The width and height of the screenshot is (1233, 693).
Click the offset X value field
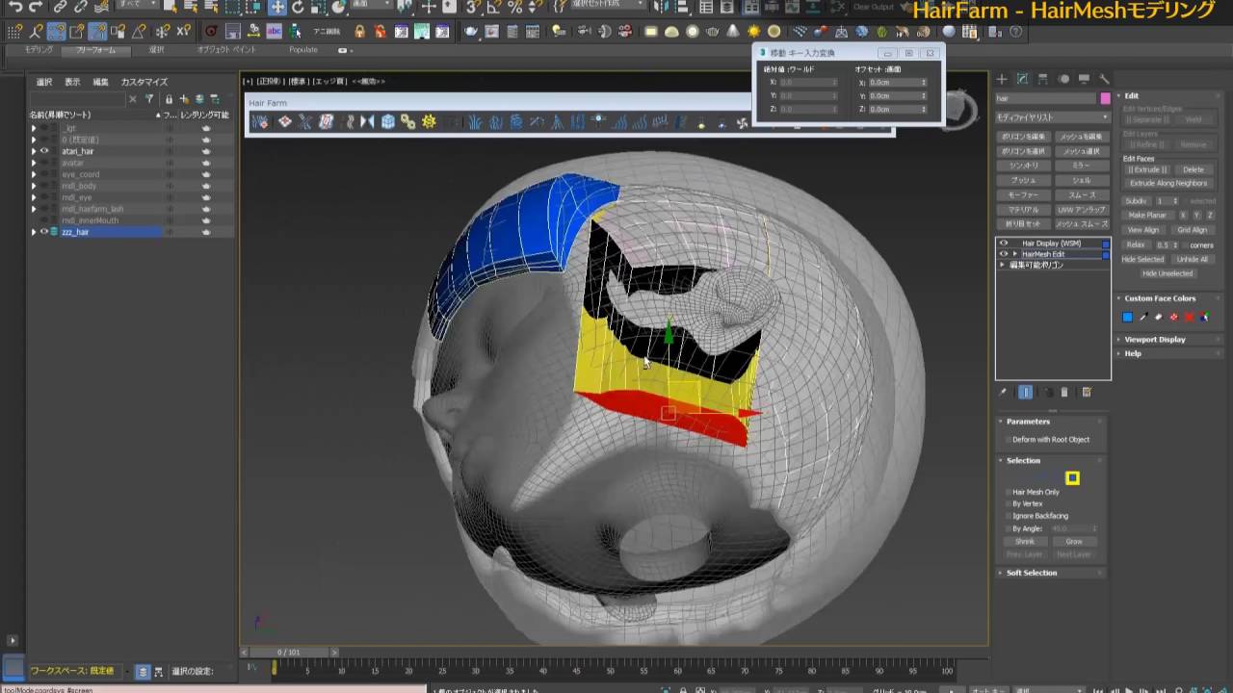898,83
